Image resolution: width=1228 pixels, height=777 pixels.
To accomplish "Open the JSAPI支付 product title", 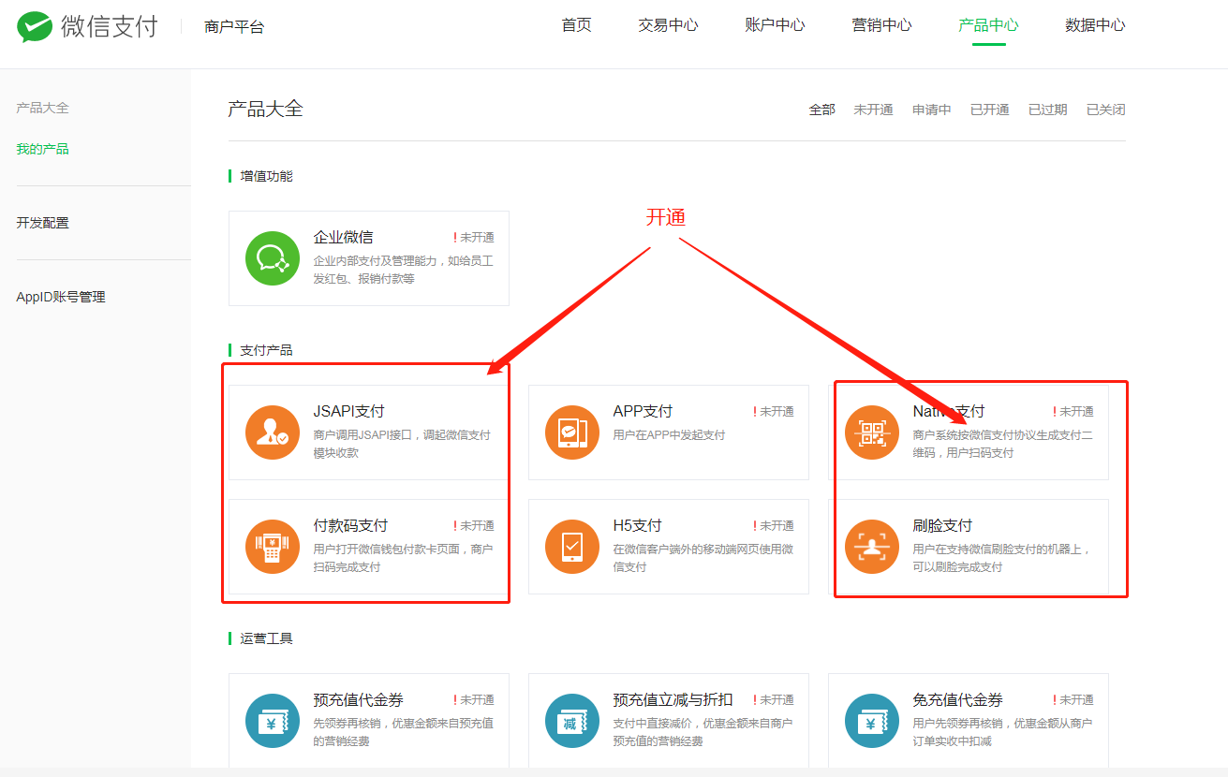I will (x=348, y=411).
